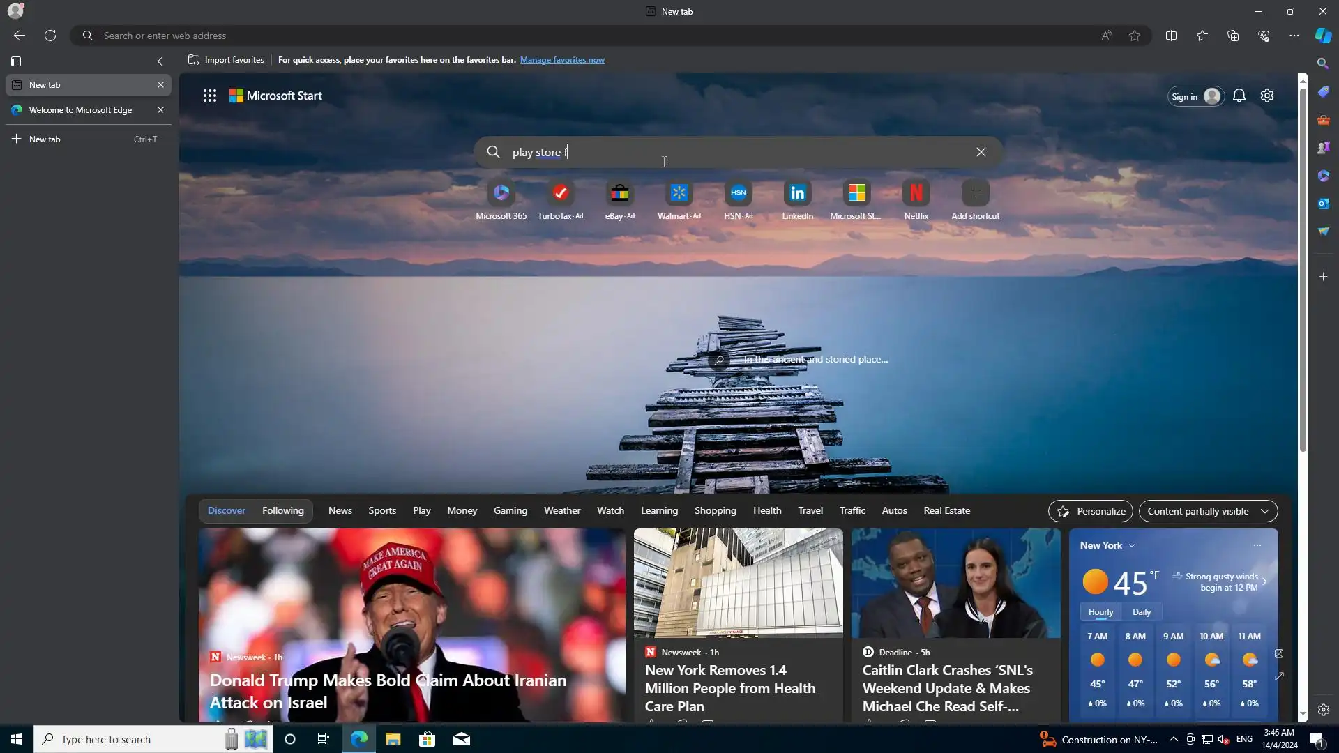
Task: Click the notifications bell icon
Action: coord(1239,96)
